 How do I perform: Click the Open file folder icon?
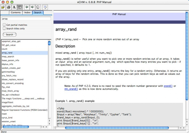click(3, 7)
